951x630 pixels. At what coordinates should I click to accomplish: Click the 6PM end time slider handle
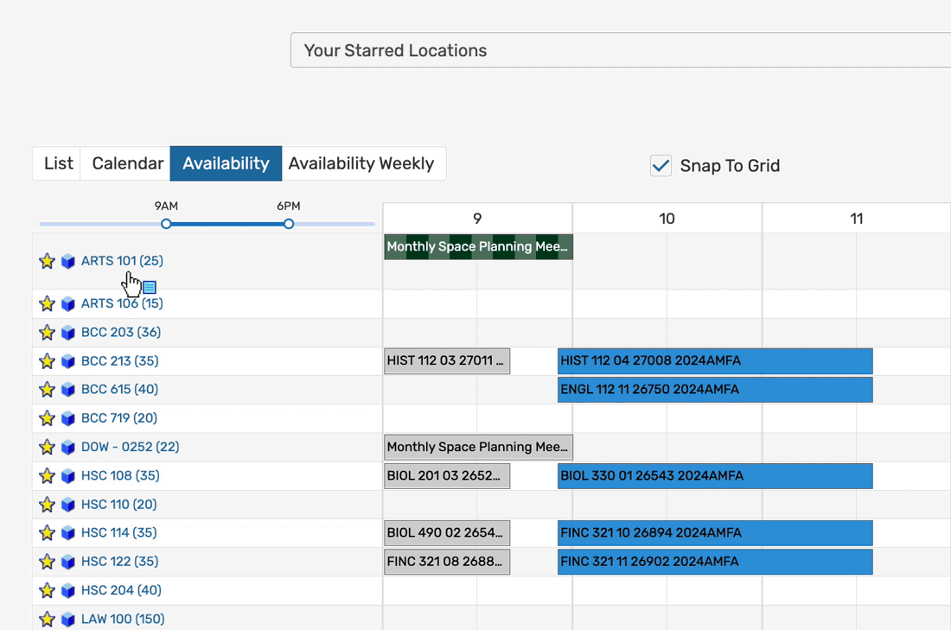(289, 224)
